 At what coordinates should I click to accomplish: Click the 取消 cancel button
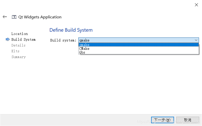coord(188,120)
